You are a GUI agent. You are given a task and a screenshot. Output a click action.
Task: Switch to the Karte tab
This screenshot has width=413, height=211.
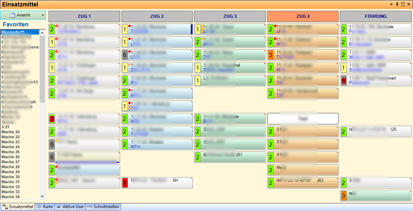[x=45, y=207]
